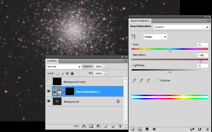
Task: Click the on-image adjustment hand tool
Action: click(x=133, y=37)
